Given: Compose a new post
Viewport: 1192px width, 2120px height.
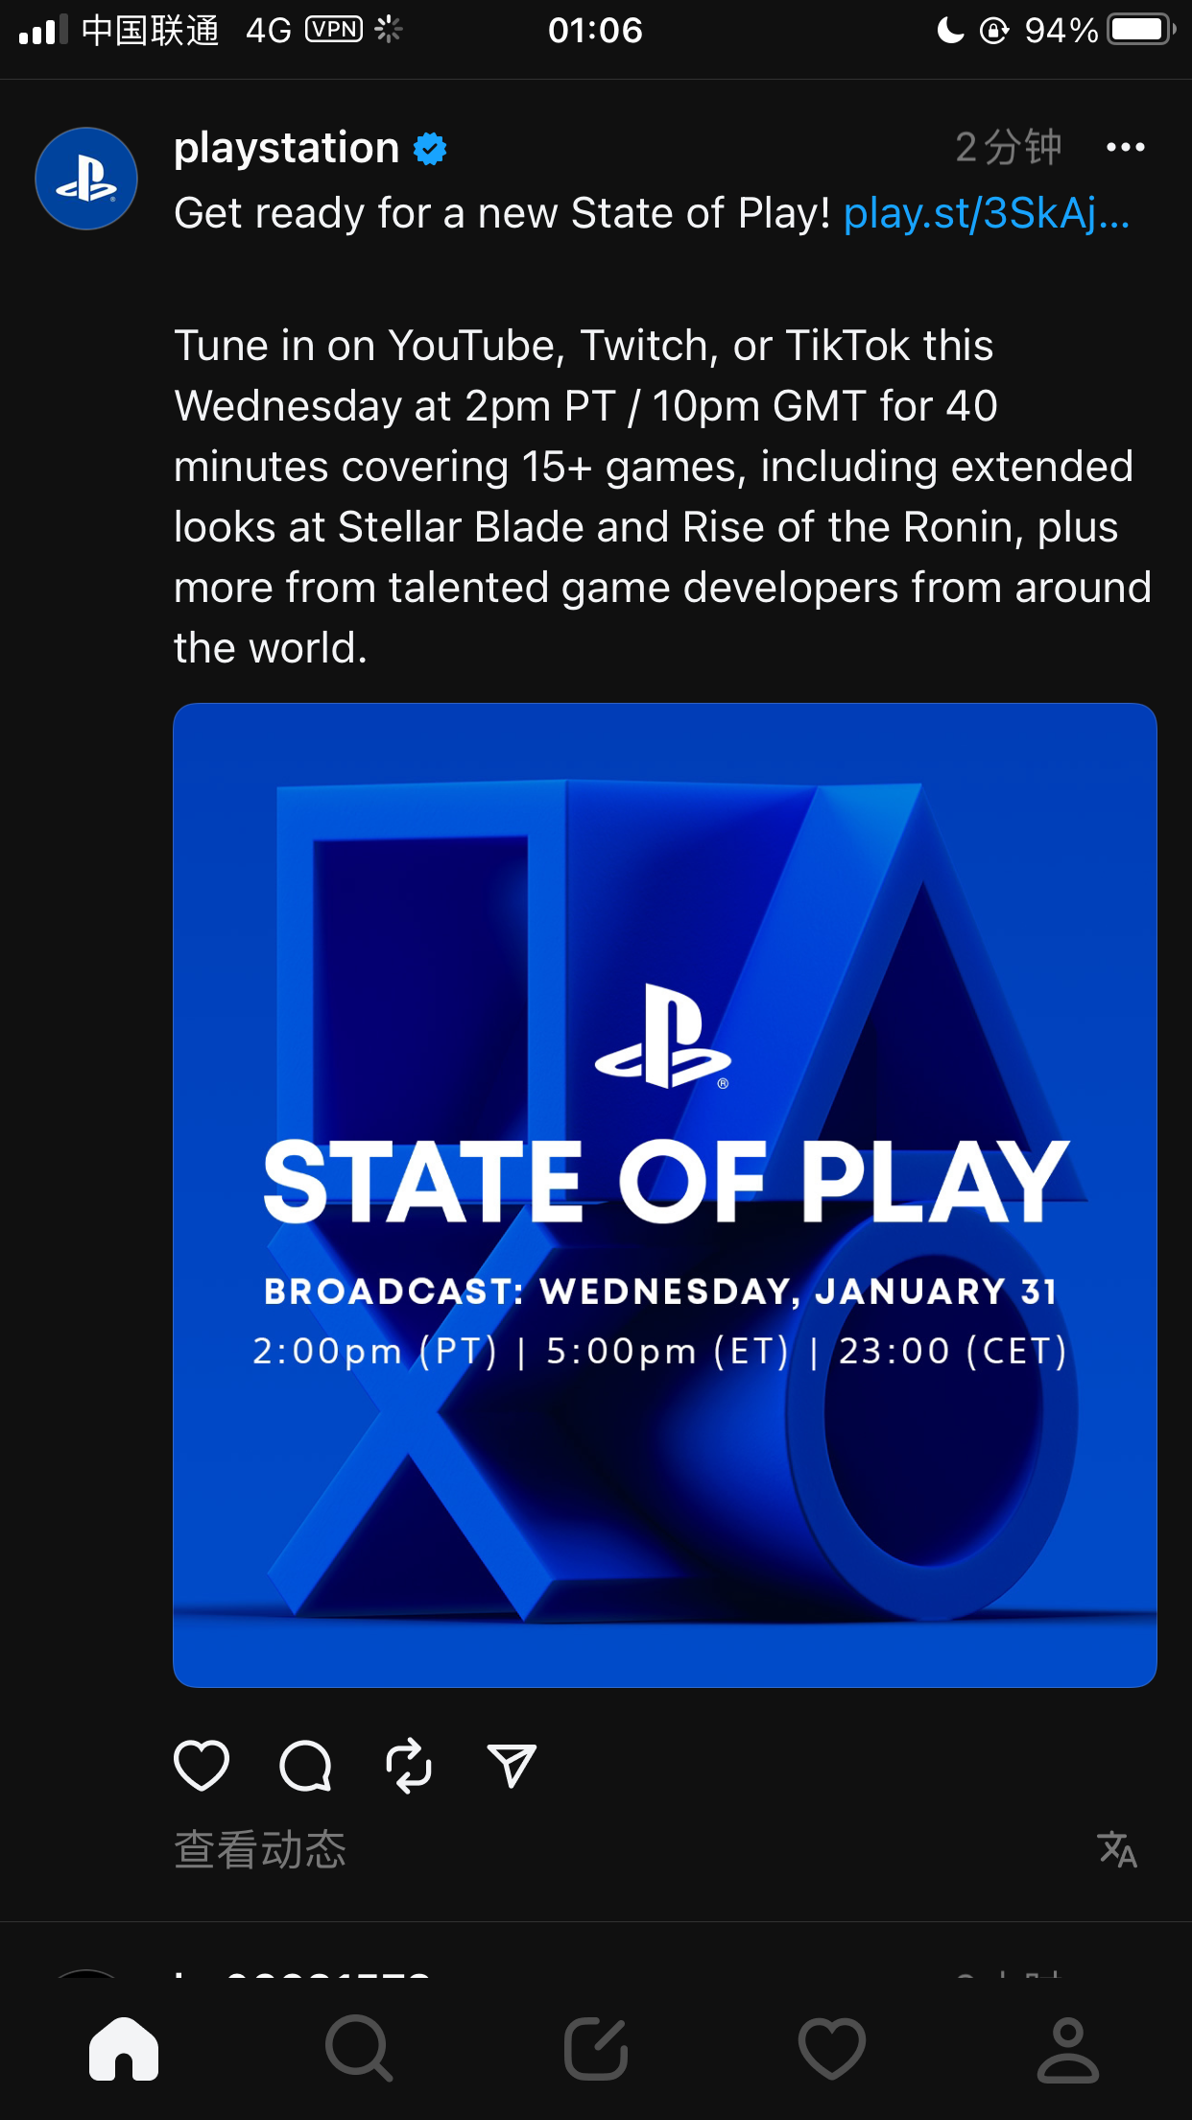Looking at the screenshot, I should tap(596, 2049).
